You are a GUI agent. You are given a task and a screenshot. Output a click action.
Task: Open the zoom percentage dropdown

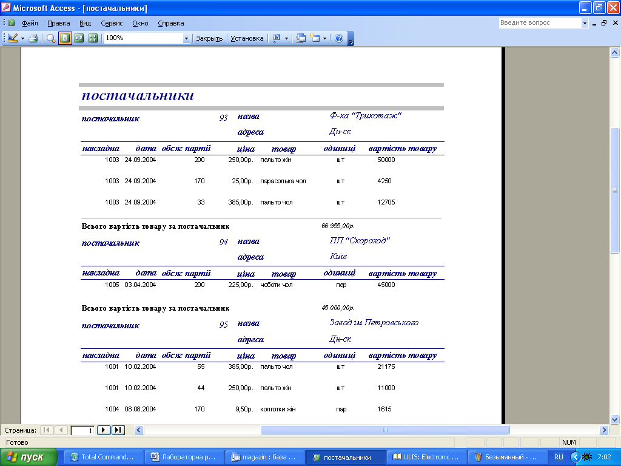click(x=186, y=38)
